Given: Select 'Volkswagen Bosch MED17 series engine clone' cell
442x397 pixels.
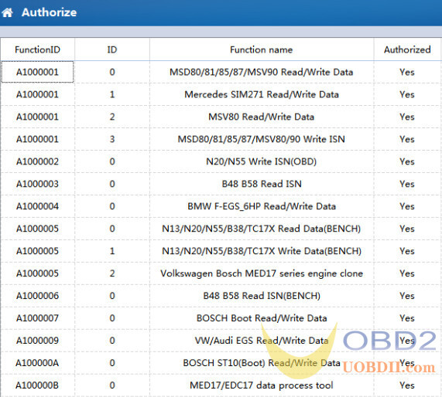Looking at the screenshot, I should point(262,273).
